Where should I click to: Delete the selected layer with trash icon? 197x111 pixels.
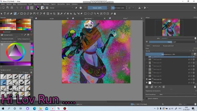(195, 87)
